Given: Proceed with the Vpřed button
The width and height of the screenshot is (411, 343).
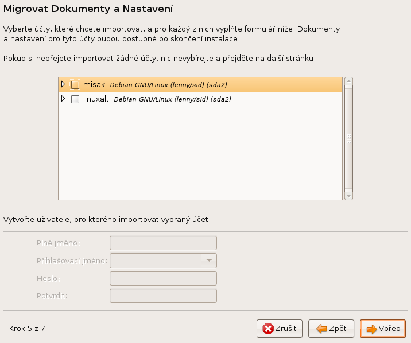Looking at the screenshot, I should coord(383,328).
